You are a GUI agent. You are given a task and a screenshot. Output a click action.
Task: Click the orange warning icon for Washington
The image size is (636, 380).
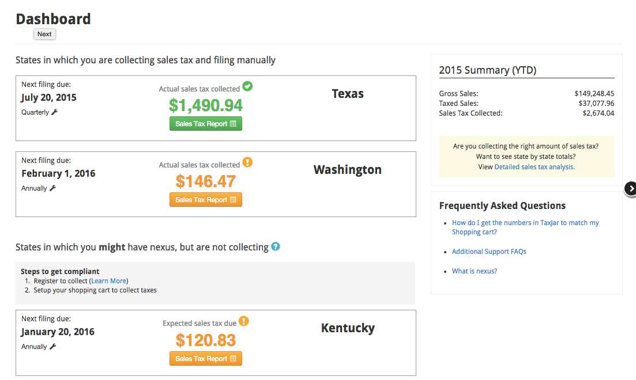(247, 162)
